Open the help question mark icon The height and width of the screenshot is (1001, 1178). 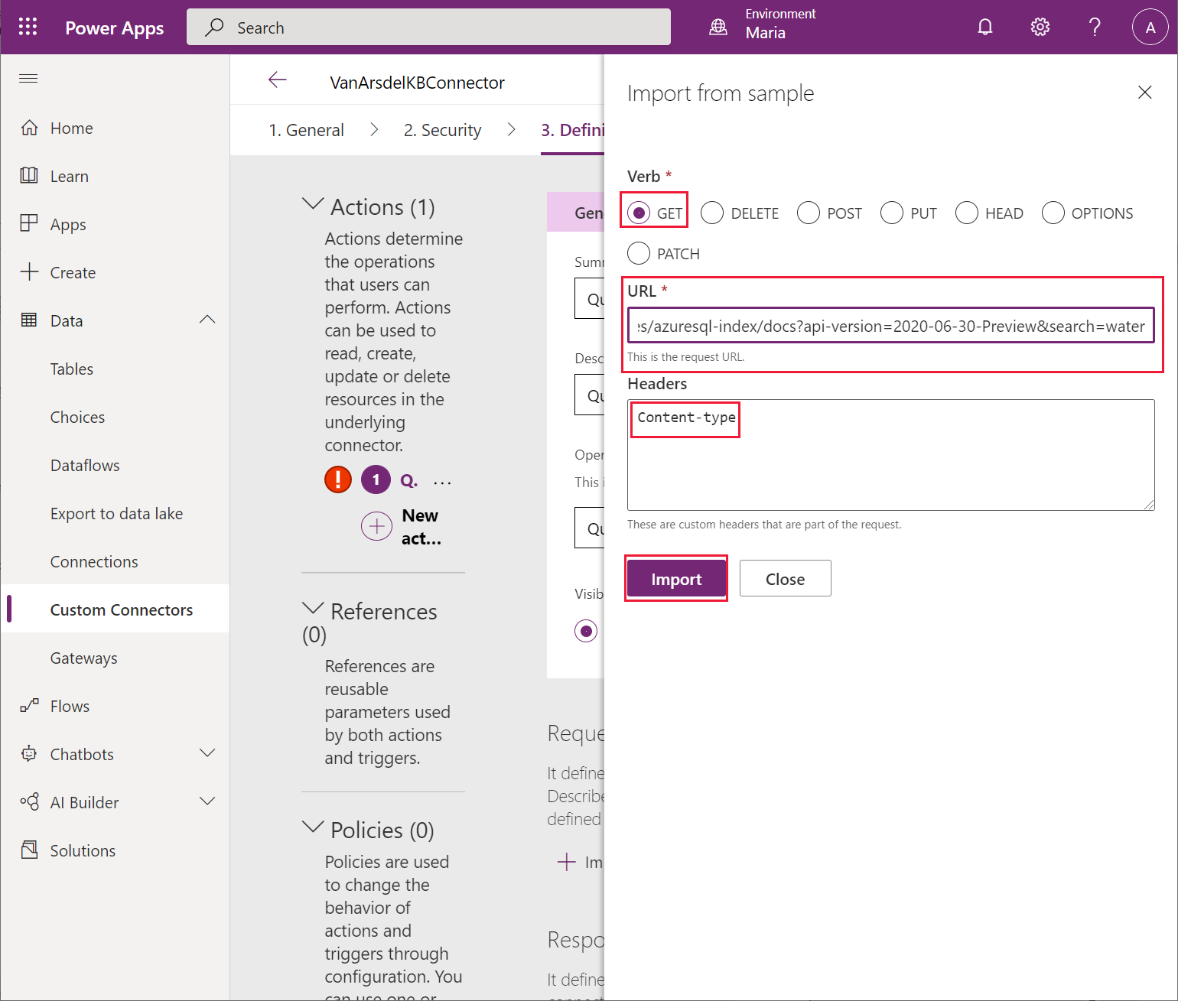[1095, 28]
